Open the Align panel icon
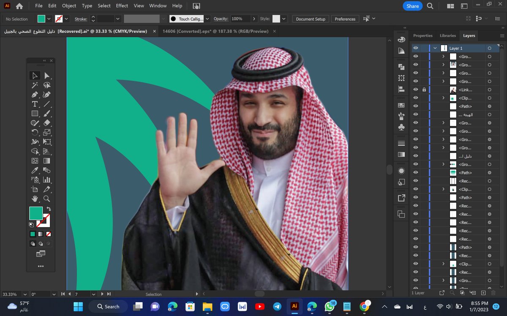The height and width of the screenshot is (316, 507). pos(401,89)
